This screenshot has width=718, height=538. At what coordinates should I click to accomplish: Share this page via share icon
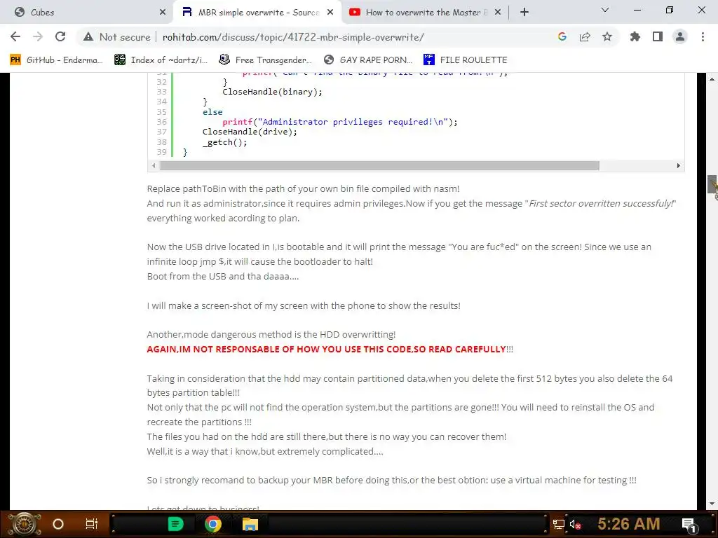click(x=585, y=36)
